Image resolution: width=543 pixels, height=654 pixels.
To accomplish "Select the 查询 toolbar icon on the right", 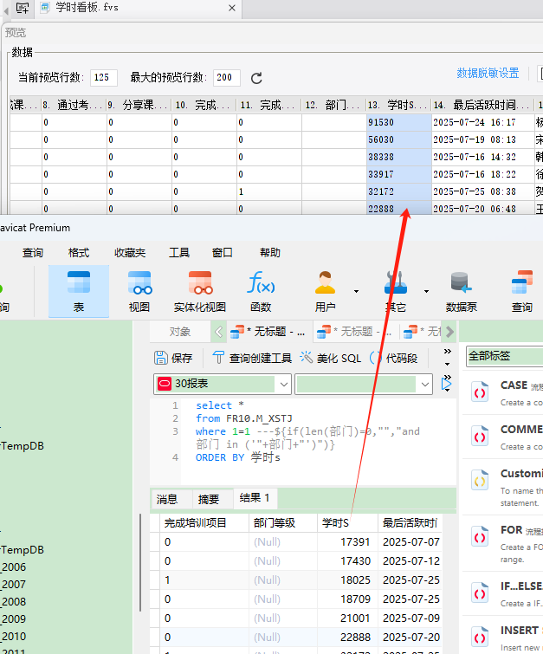I will [x=522, y=292].
